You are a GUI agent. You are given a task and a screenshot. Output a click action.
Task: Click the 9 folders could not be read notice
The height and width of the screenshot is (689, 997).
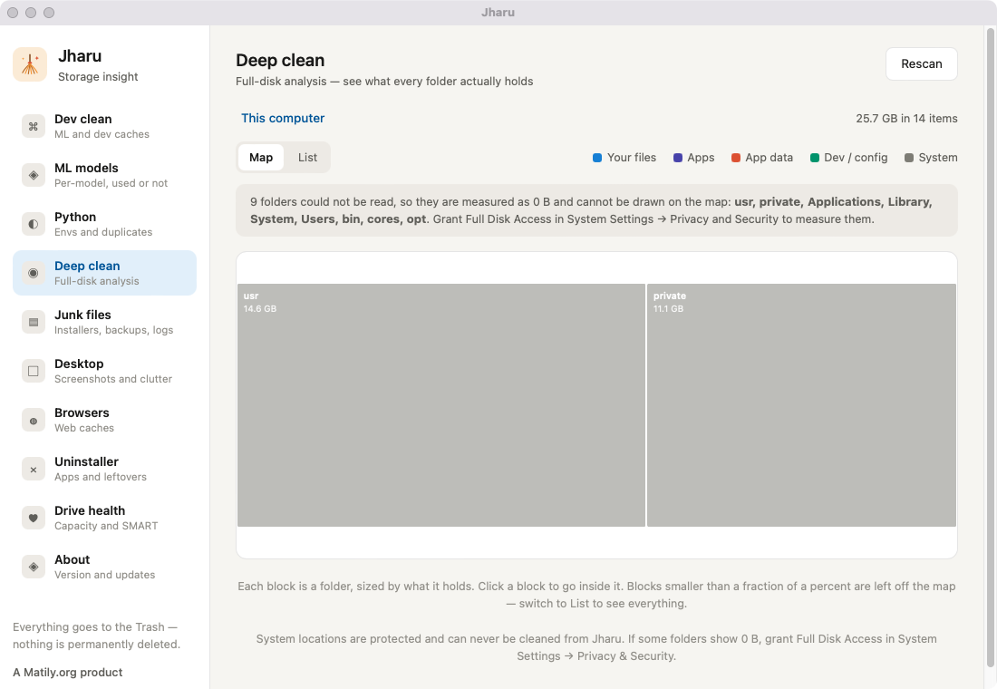(596, 210)
